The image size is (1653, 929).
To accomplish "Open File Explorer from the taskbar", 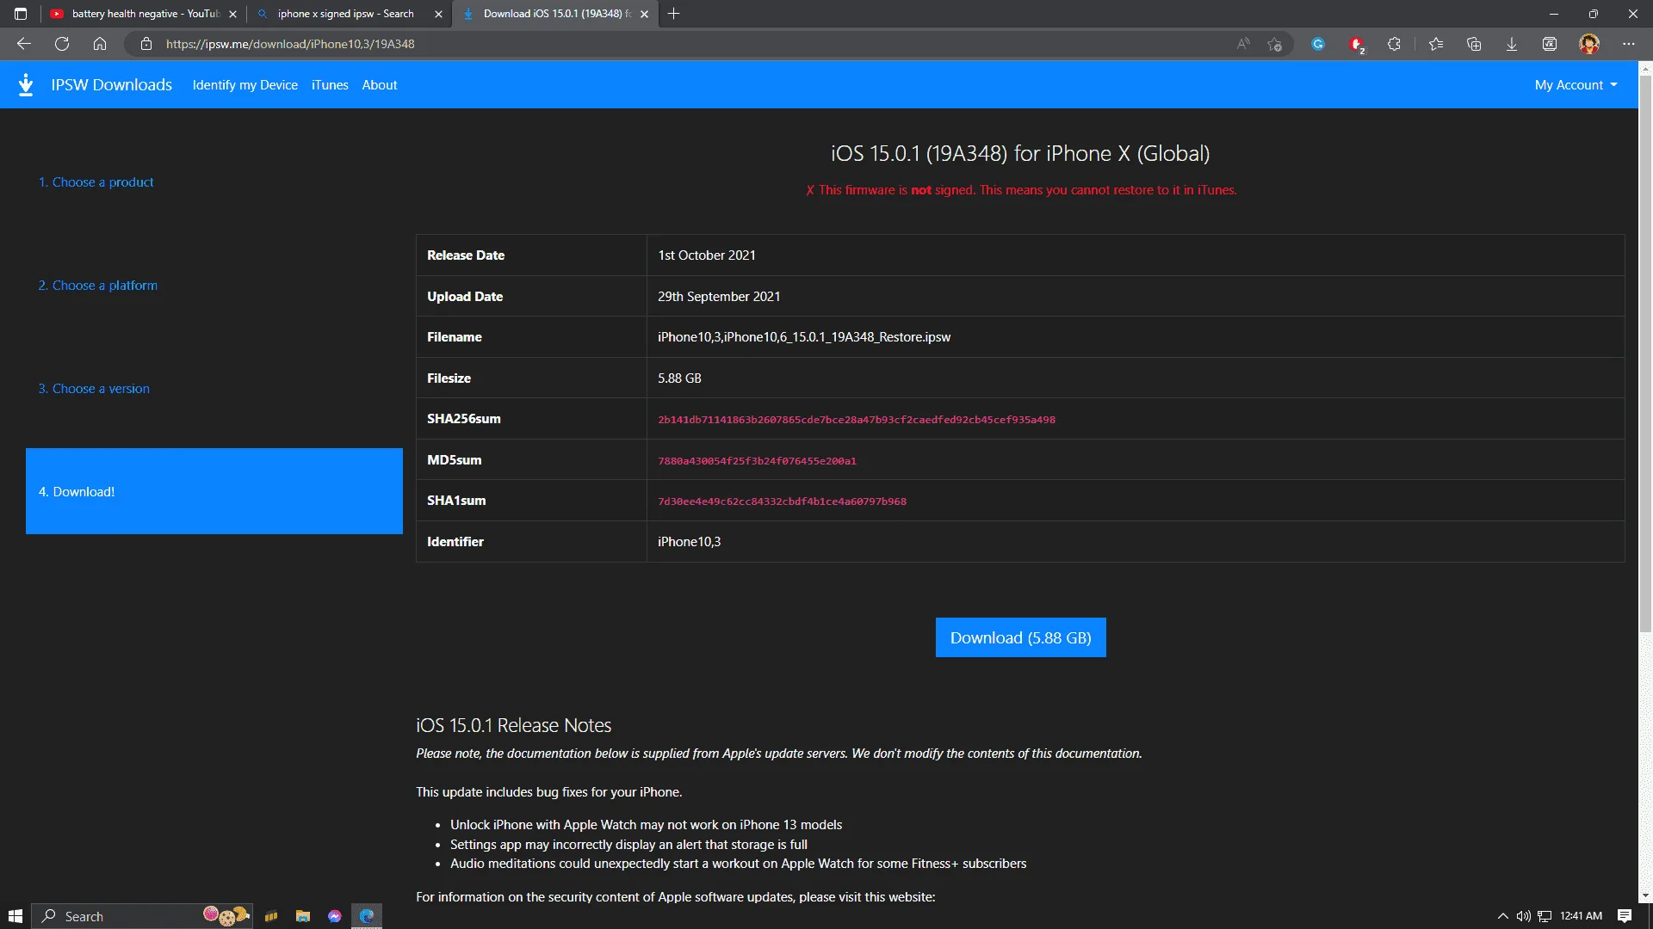I will [x=303, y=916].
